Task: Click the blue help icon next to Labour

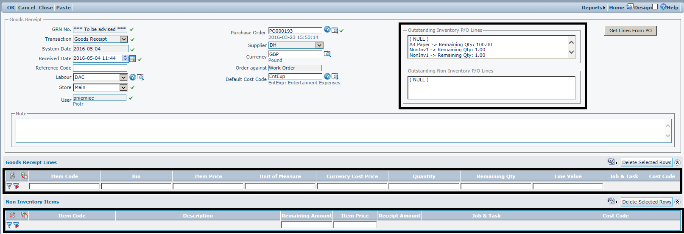Action: (x=132, y=77)
